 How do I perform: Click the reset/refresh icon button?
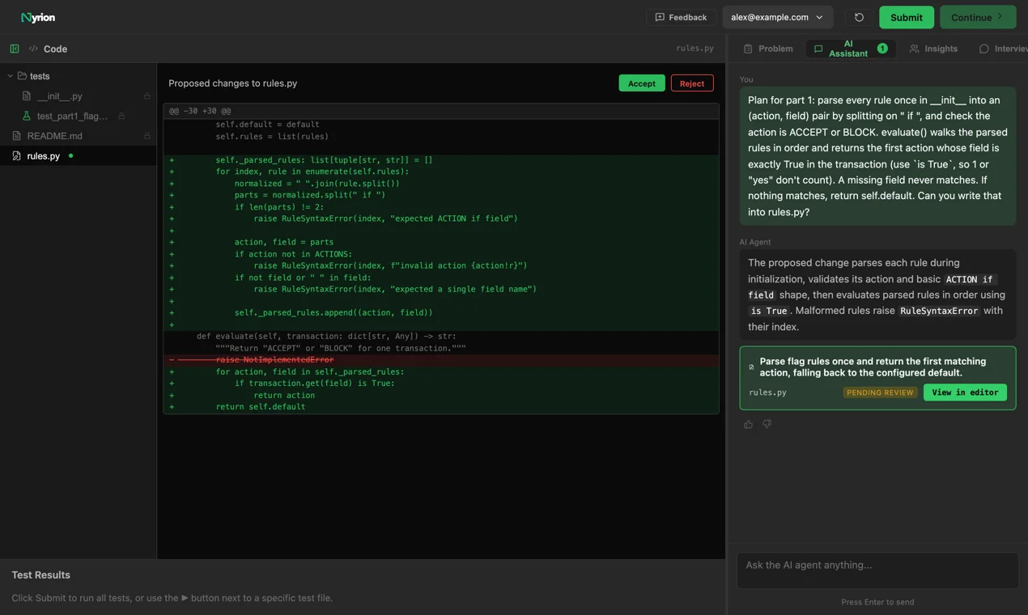coord(859,17)
